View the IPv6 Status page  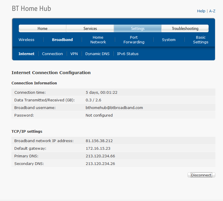[x=128, y=54]
